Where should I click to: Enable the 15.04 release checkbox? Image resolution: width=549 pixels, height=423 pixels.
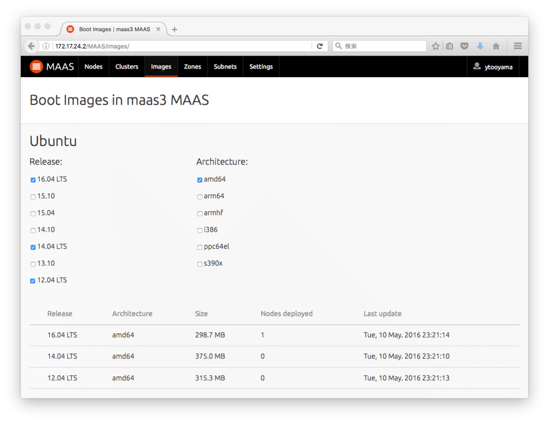pos(33,213)
